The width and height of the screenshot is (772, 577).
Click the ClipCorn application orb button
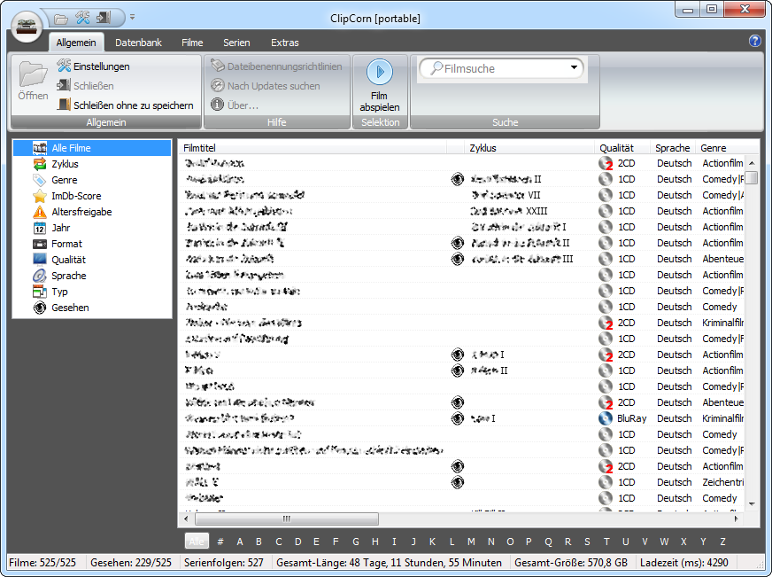point(28,26)
